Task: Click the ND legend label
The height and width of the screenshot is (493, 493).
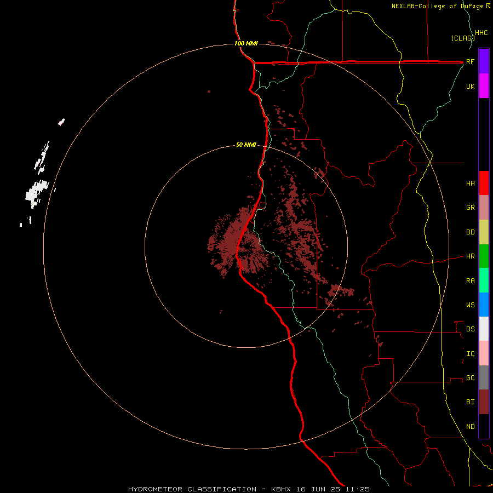Action: [x=471, y=427]
